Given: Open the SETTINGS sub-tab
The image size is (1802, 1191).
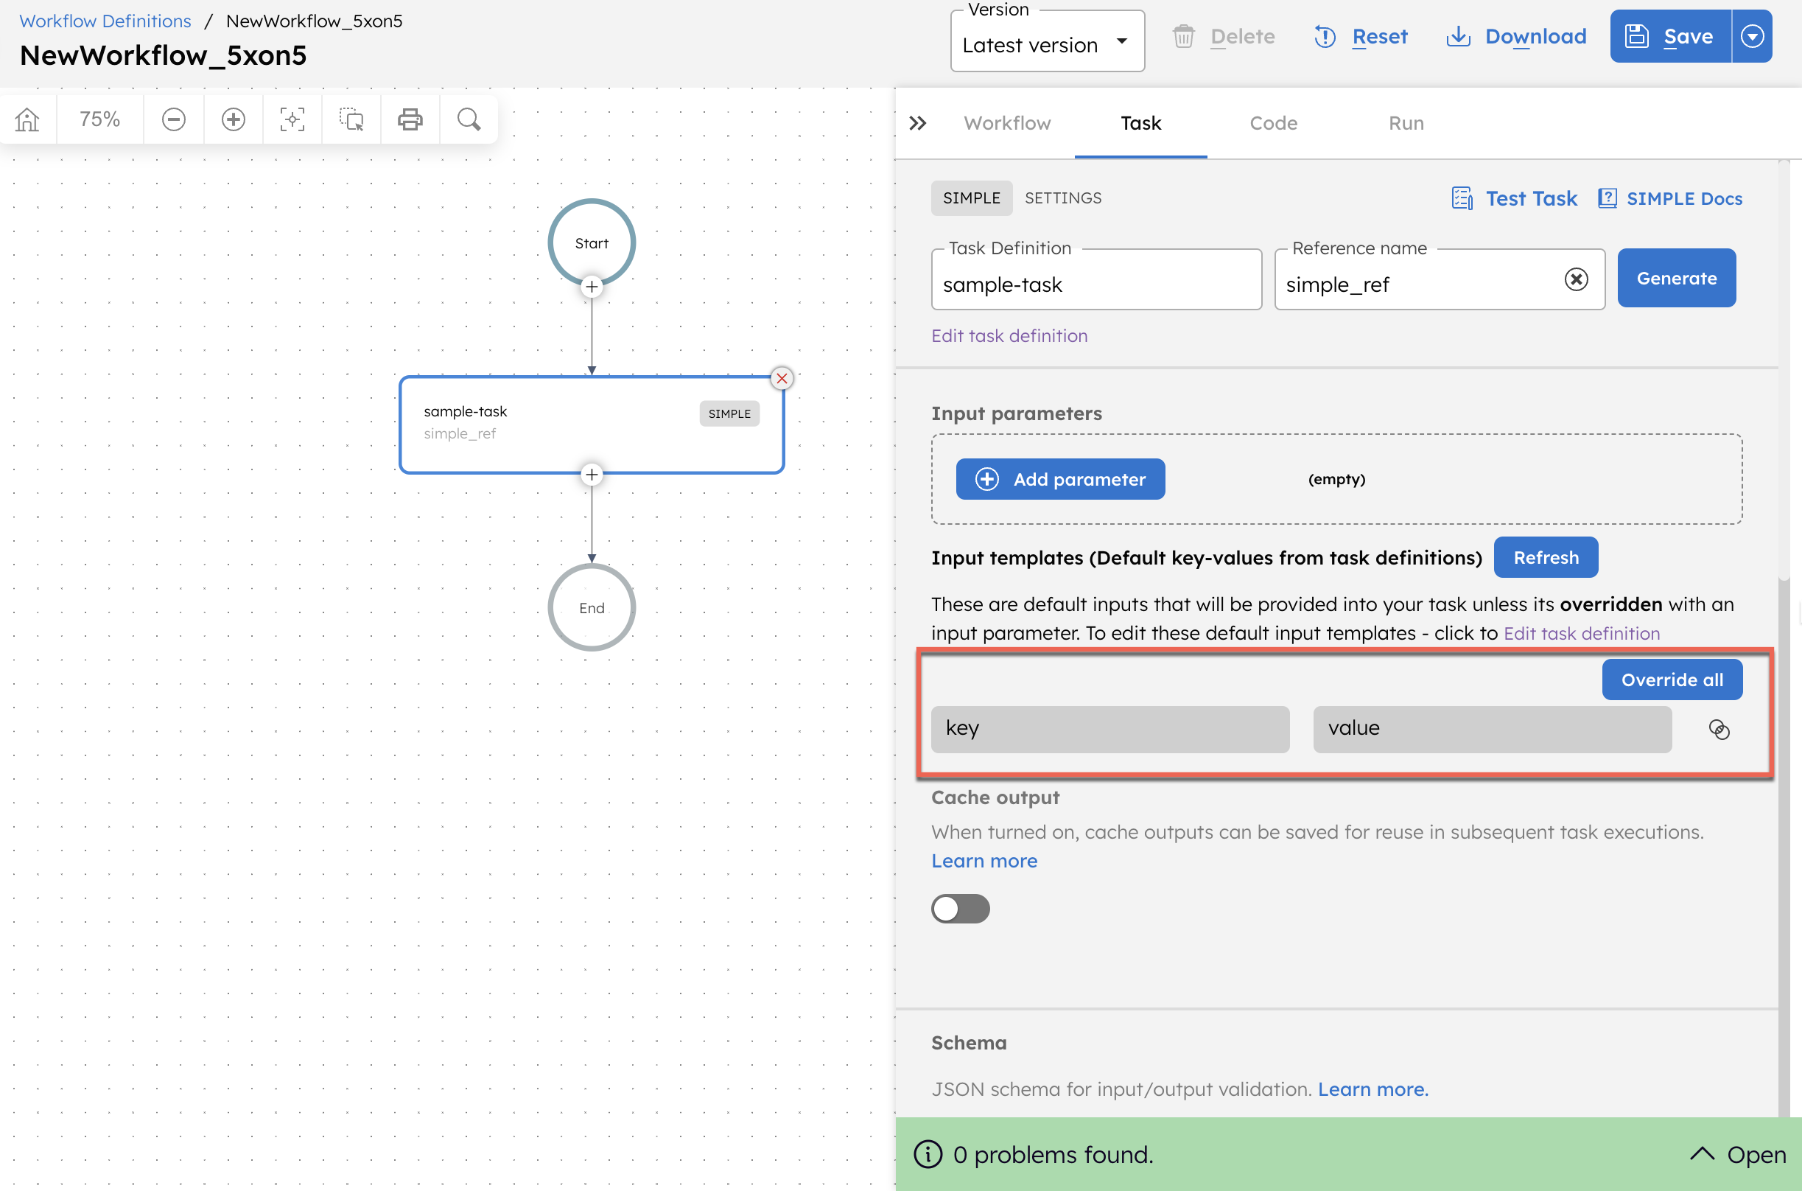Looking at the screenshot, I should pos(1062,198).
